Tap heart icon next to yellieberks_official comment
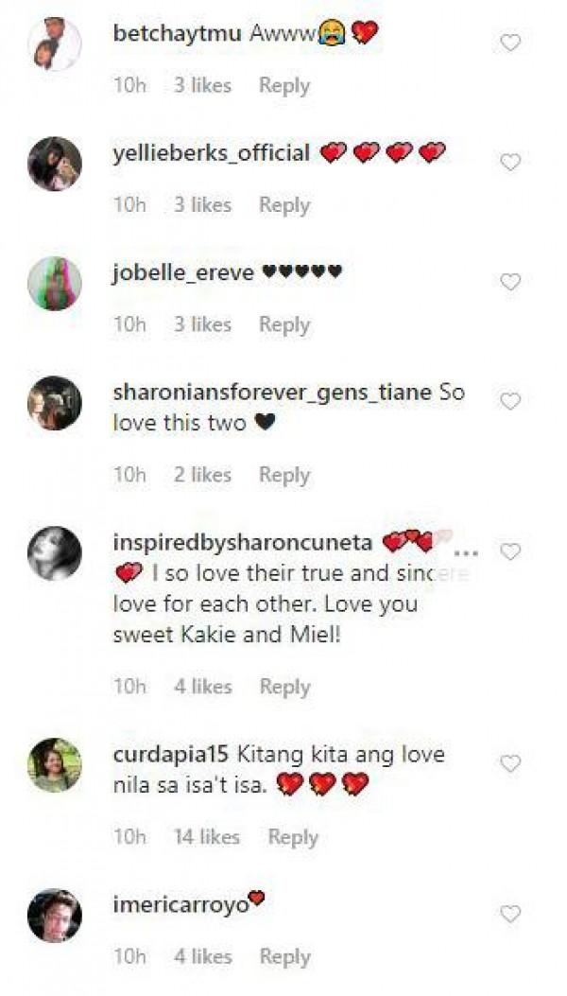The width and height of the screenshot is (567, 996). 510,163
